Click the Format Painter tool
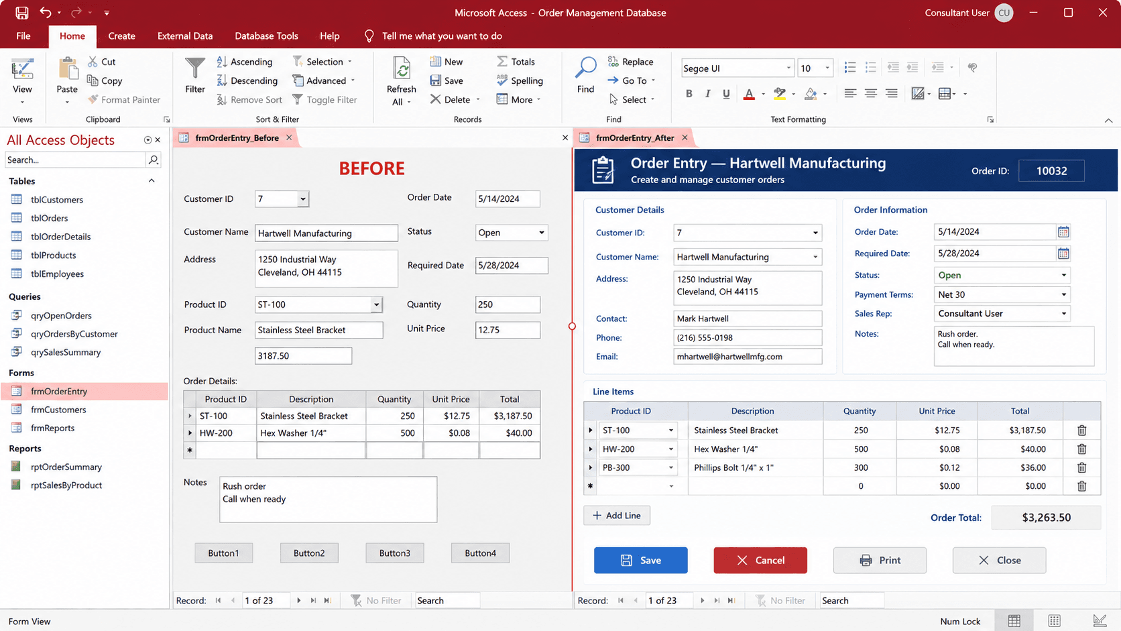This screenshot has width=1121, height=631. (x=124, y=99)
